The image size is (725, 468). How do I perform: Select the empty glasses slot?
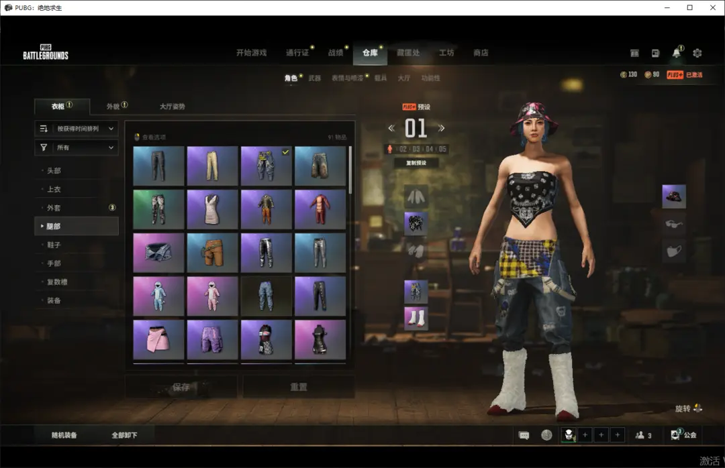[674, 224]
